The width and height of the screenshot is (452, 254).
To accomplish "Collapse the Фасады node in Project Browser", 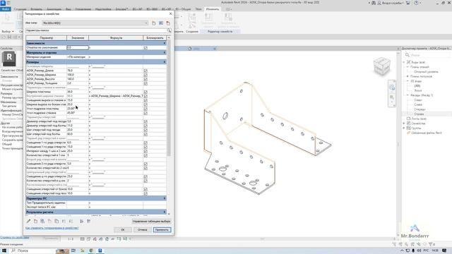I will pos(408,95).
